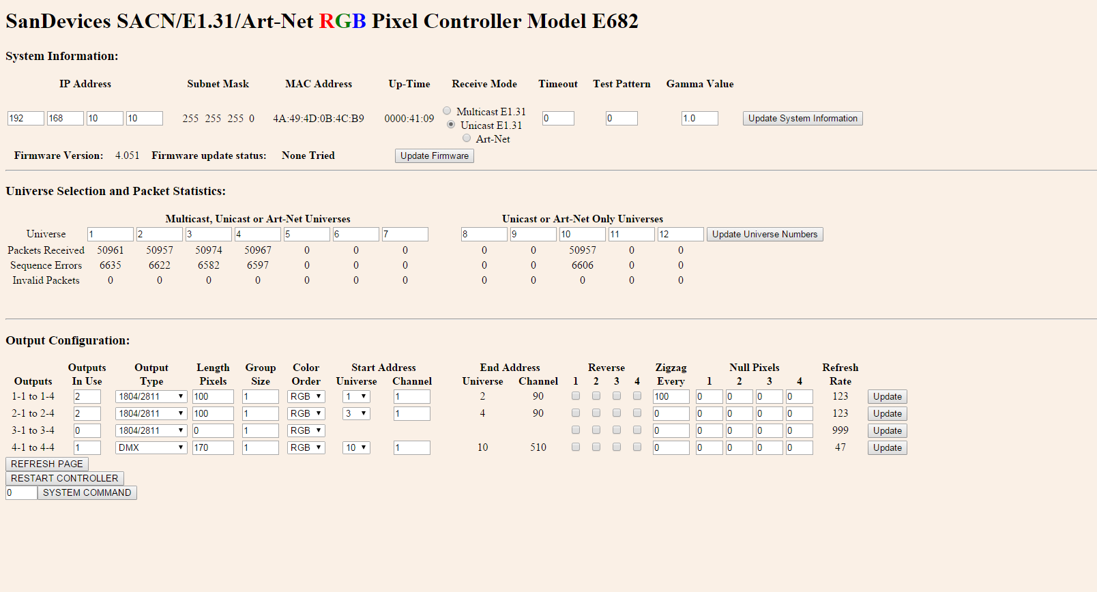This screenshot has width=1097, height=592.
Task: Click the SYSTEM COMMAND button
Action: (x=87, y=492)
